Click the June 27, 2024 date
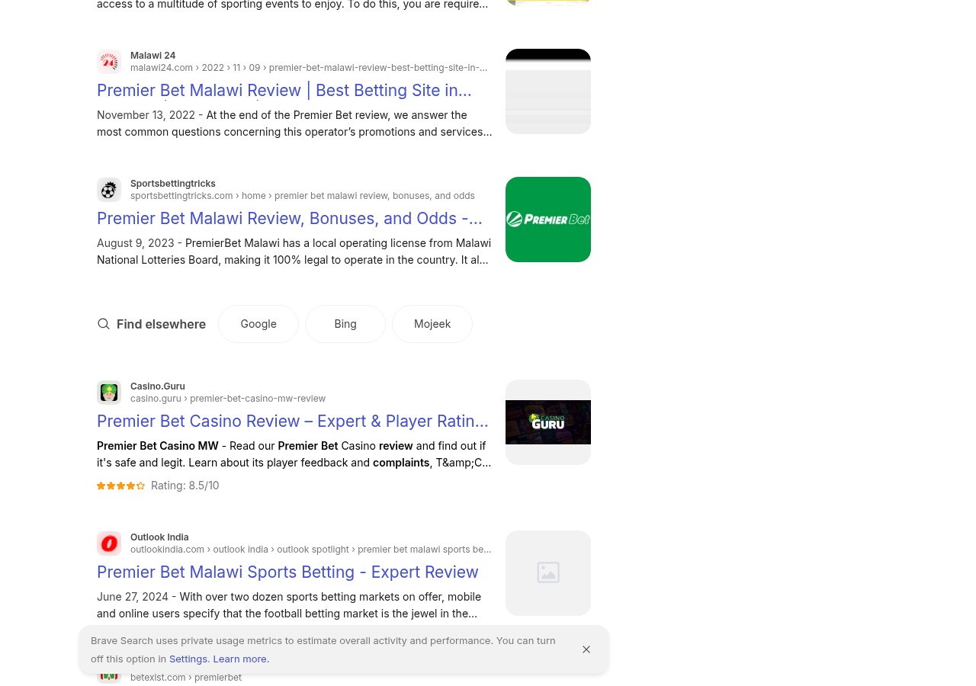The image size is (976, 686). [x=133, y=597]
